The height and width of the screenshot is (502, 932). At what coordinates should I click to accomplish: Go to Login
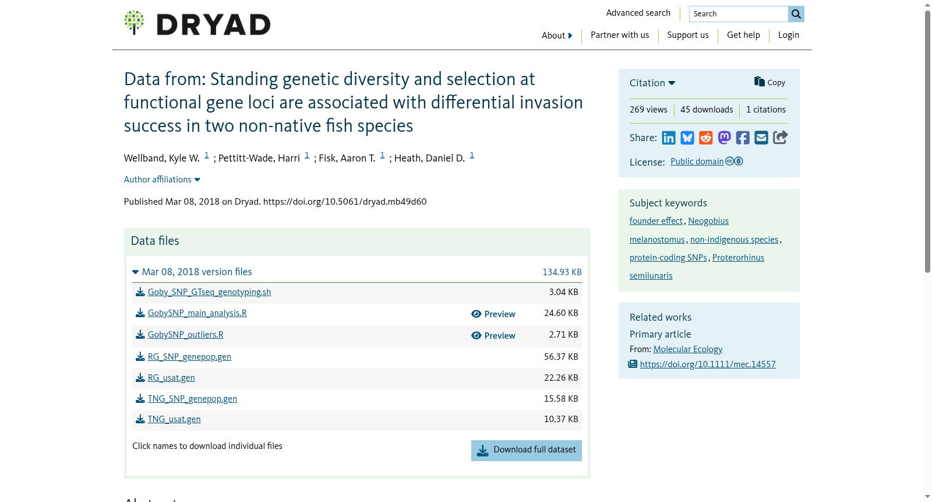tap(789, 35)
